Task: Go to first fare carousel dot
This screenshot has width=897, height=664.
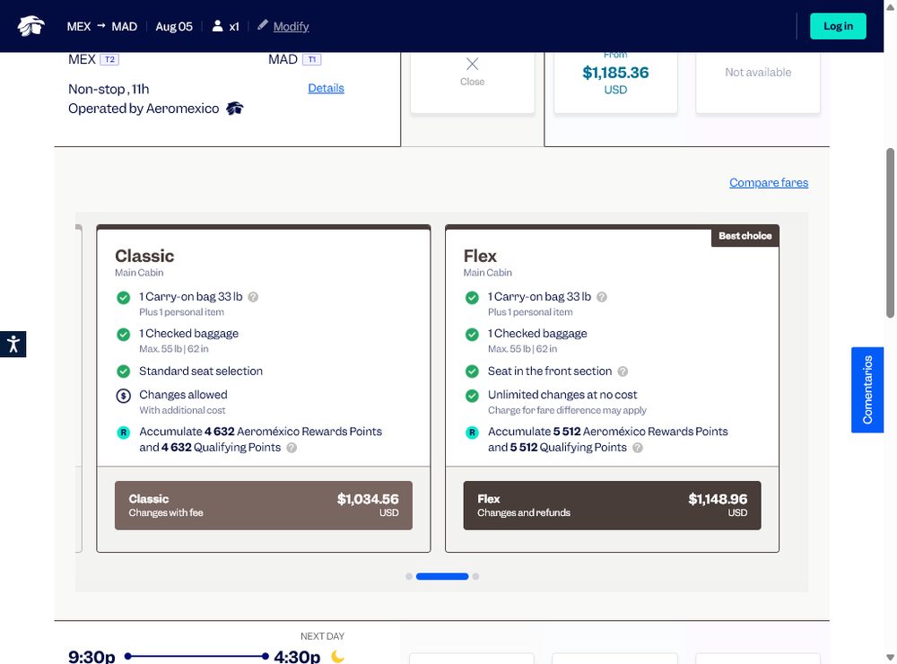Action: tap(409, 576)
